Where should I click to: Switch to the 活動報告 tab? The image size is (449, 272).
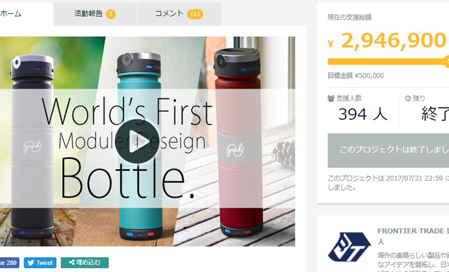click(95, 14)
